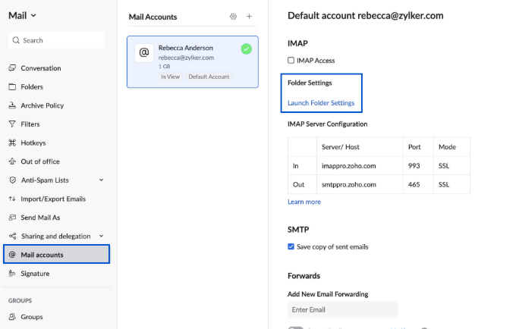The width and height of the screenshot is (522, 329).
Task: Click the Folders folder icon
Action: 12,87
